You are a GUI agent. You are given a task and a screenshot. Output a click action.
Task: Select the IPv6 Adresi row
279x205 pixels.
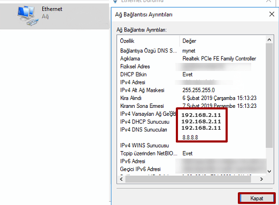tap(191, 161)
